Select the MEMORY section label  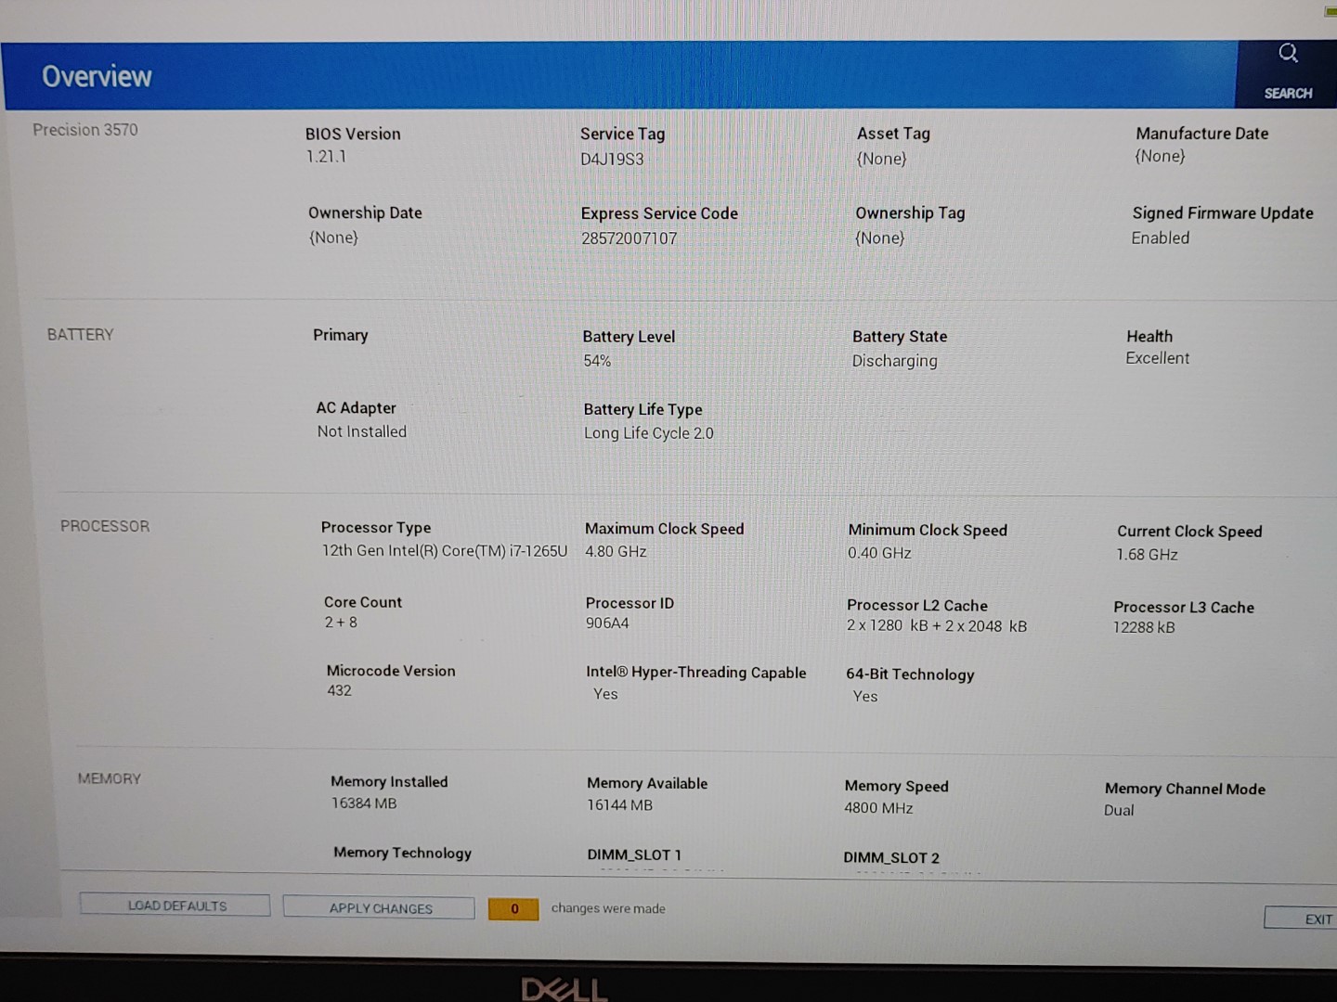(x=110, y=778)
